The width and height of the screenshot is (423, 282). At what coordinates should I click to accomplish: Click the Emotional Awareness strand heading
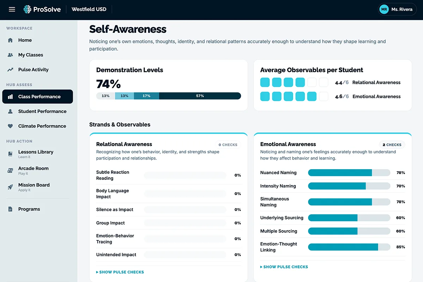(288, 144)
